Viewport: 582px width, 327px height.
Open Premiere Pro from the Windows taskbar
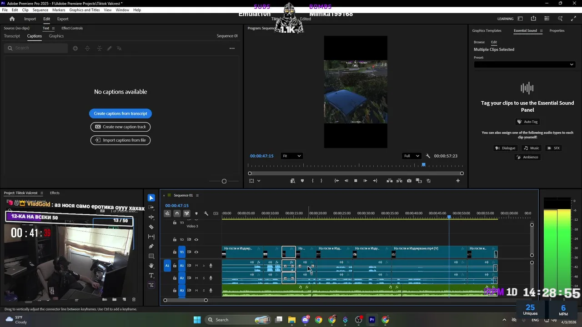pos(372,320)
